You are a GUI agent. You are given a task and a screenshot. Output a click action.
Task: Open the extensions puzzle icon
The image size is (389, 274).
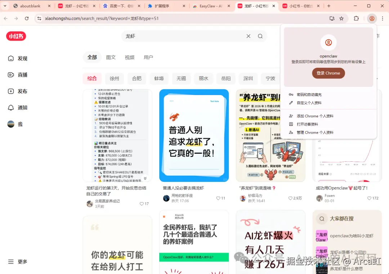pyautogui.click(x=356, y=18)
